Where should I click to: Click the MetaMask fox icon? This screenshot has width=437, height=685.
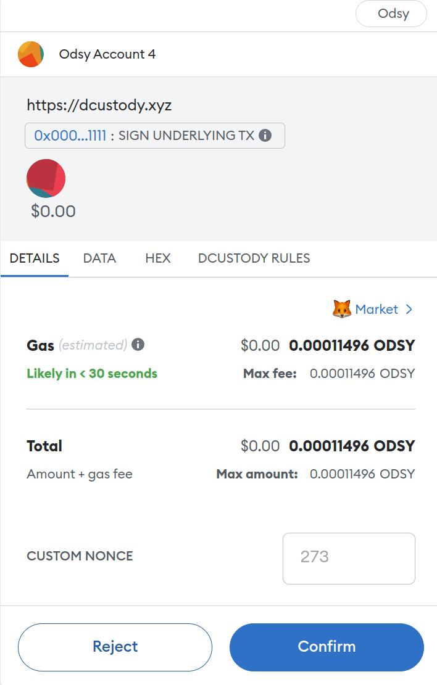[x=342, y=310]
